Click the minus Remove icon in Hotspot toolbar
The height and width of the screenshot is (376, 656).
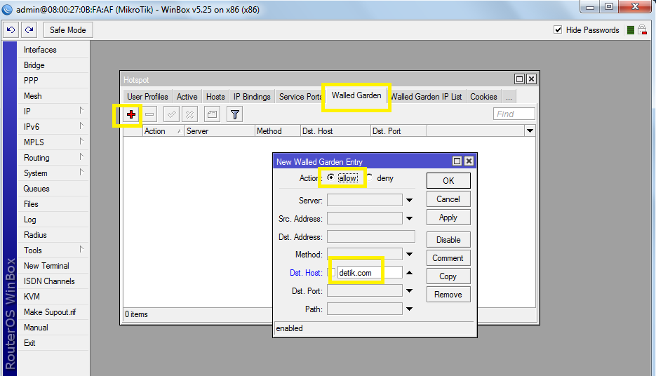point(149,114)
